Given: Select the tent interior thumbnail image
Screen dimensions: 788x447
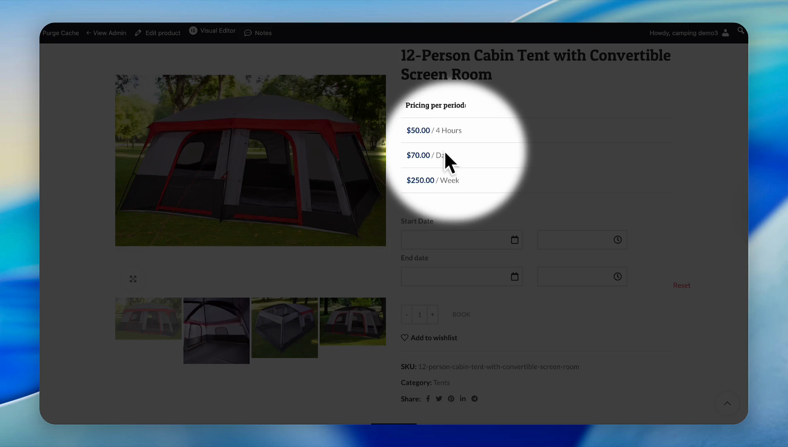Looking at the screenshot, I should [216, 330].
